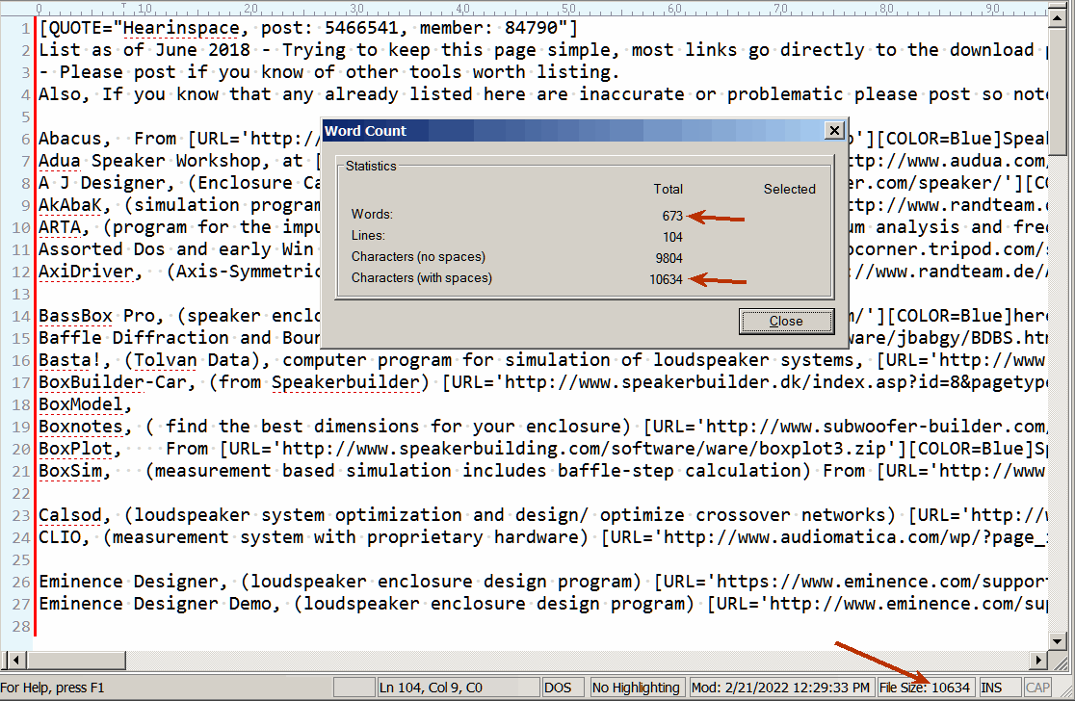This screenshot has width=1075, height=701.
Task: Click the word Hearinspace on line 1
Action: tap(182, 28)
